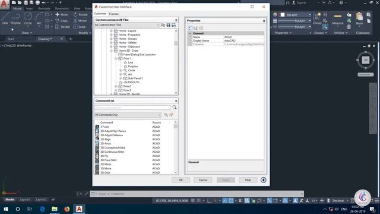The image size is (380, 214).
Task: Click the round collapse-dialog arrow button
Action: coord(264,180)
